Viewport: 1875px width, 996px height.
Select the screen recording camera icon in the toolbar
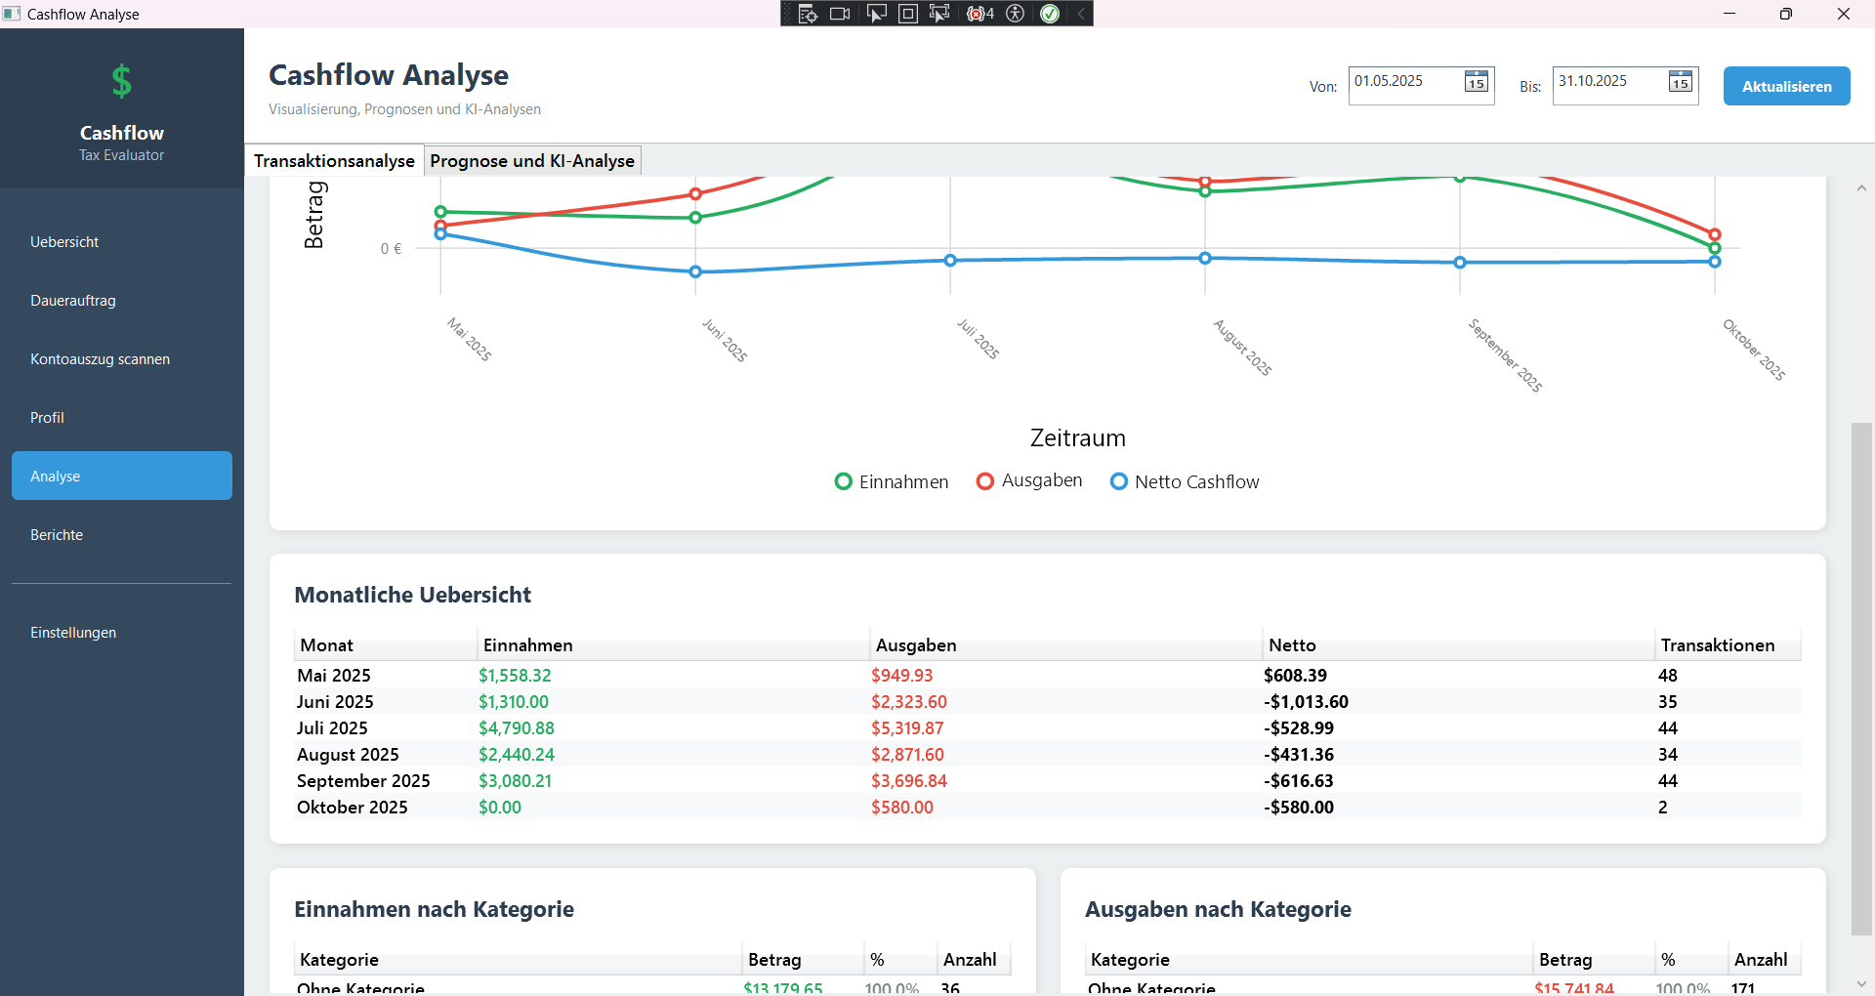839,14
